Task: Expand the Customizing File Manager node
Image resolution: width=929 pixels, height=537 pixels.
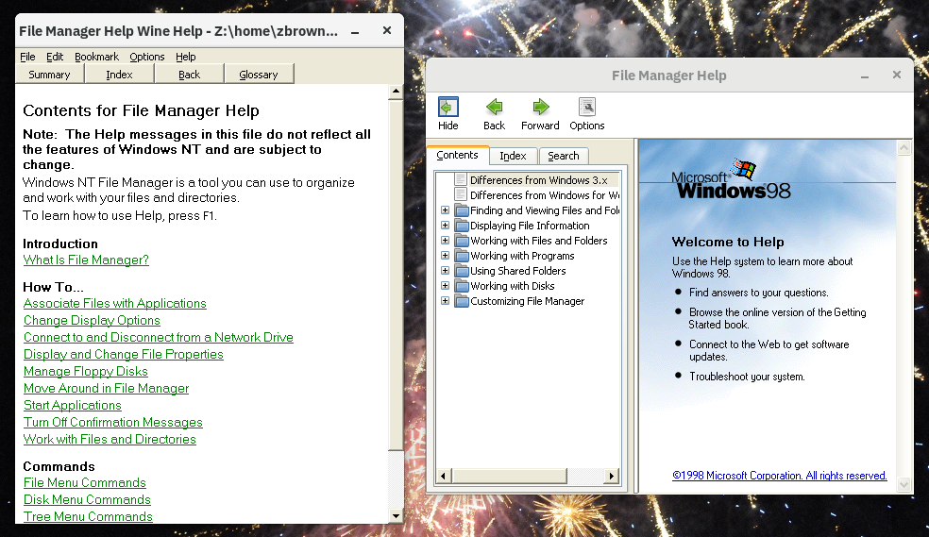Action: click(x=445, y=301)
